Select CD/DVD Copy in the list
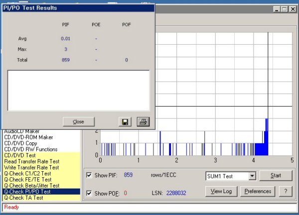This screenshot has height=215, width=299. [x=41, y=143]
